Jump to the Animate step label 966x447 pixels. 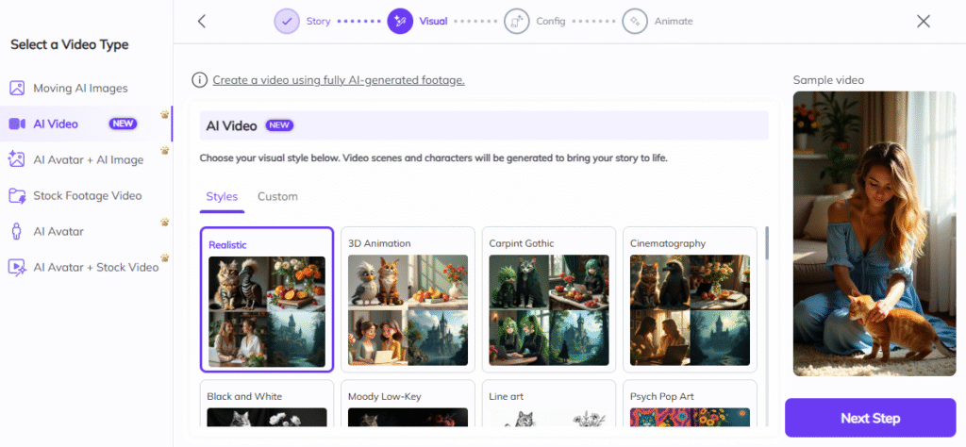674,22
